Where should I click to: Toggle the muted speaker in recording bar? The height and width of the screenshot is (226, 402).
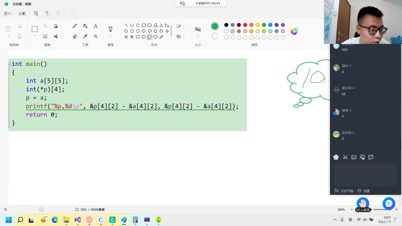click(182, 3)
